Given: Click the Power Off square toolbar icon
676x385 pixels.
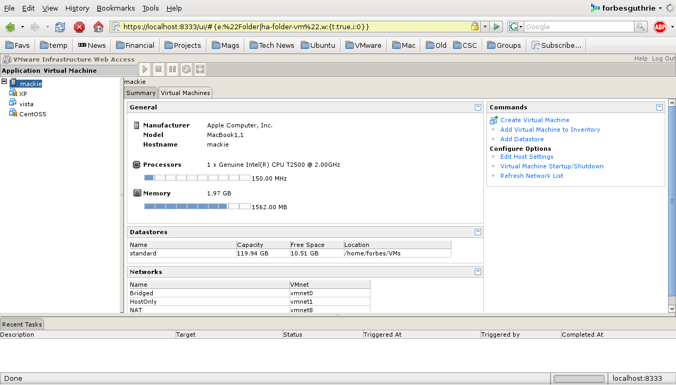Looking at the screenshot, I should [159, 69].
